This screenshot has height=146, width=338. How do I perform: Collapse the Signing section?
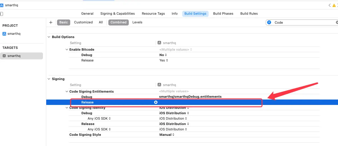click(49, 79)
